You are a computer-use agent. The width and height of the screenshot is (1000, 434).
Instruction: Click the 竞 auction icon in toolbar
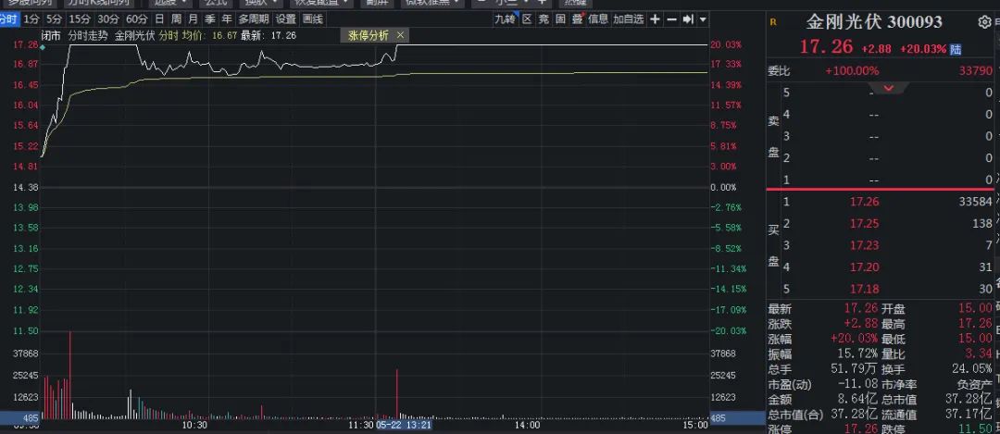pyautogui.click(x=544, y=19)
